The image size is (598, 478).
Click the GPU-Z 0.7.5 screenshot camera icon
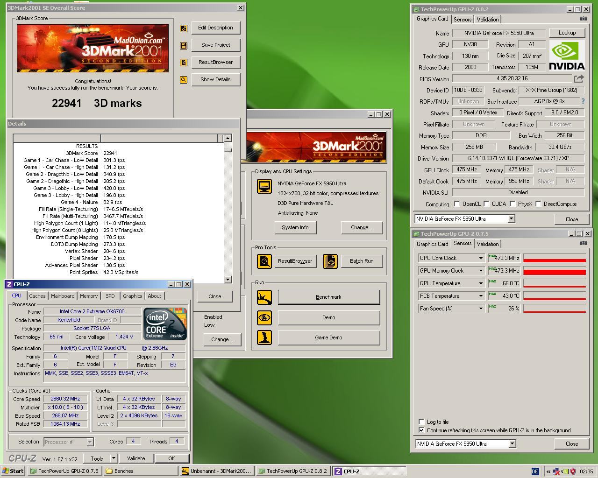[584, 243]
